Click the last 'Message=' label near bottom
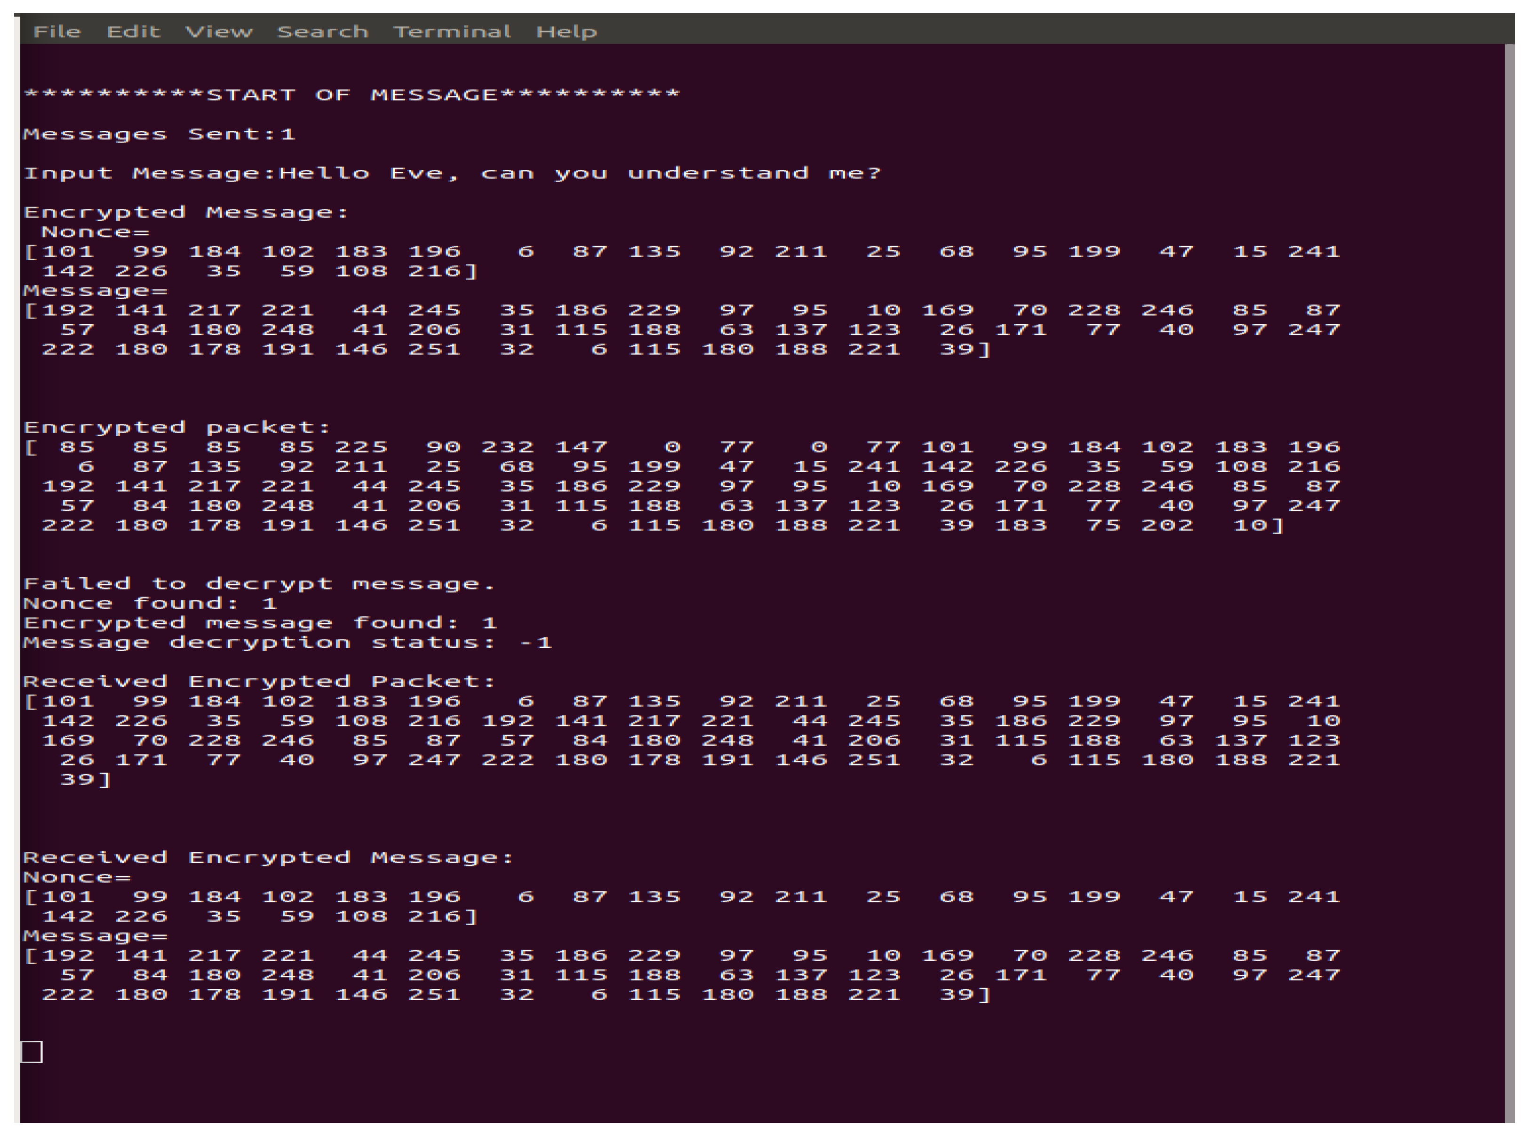Viewport: 1532px width, 1140px height. 95,936
